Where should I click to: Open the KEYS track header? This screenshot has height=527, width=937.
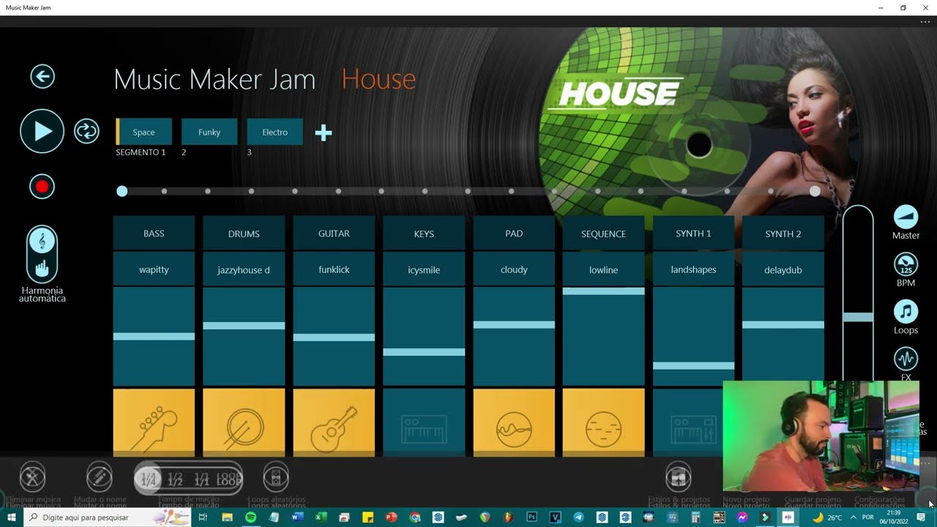pyautogui.click(x=424, y=233)
